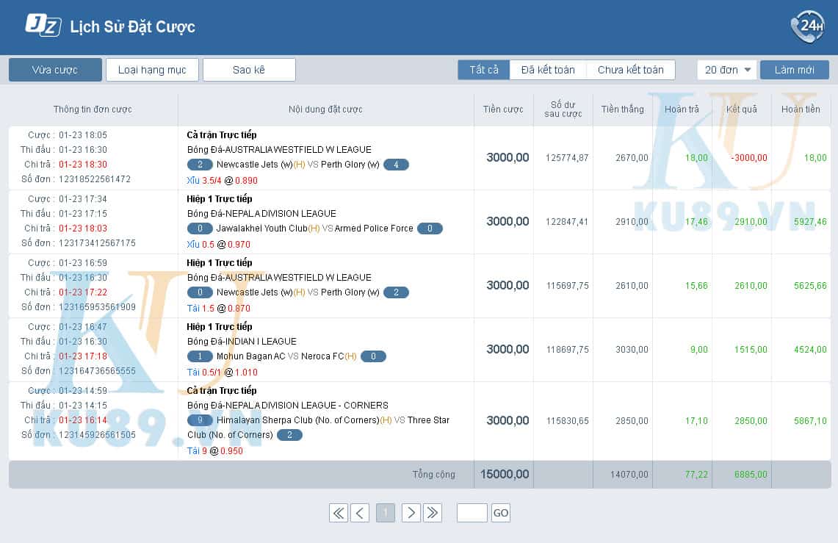Screen dimensions: 838x543
Task: Click the total stake 15000,00
Action: [505, 475]
